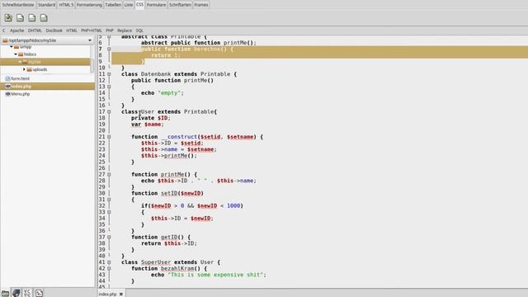
Task: Select the mySite folder row
Action: point(45,62)
